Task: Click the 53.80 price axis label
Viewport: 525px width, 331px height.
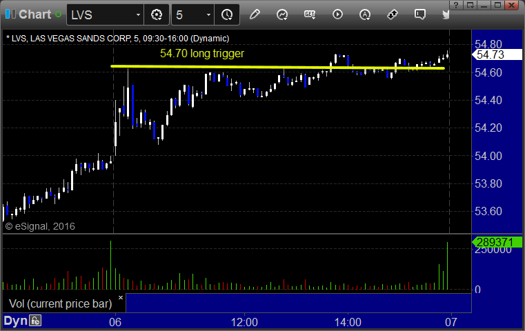Action: tap(488, 183)
